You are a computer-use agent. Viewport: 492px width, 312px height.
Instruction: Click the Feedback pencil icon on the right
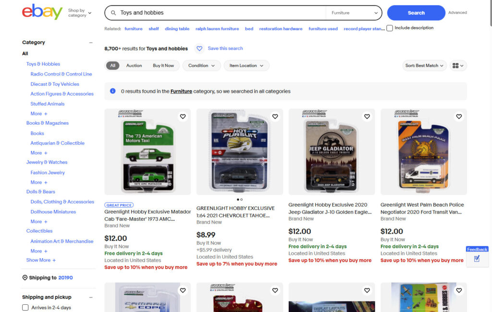(x=477, y=259)
